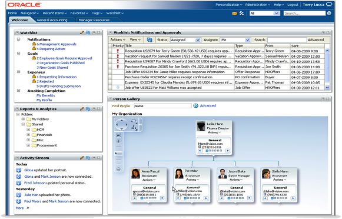Expand the HCM folder node
342x219 pixels.
pos(28,130)
